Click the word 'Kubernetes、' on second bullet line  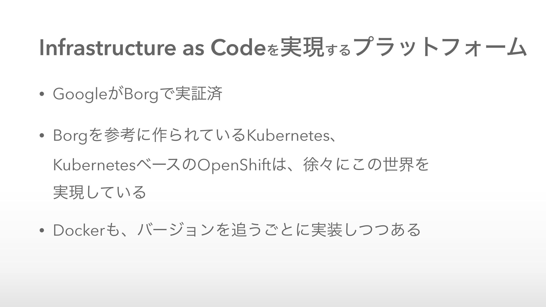click(x=292, y=136)
